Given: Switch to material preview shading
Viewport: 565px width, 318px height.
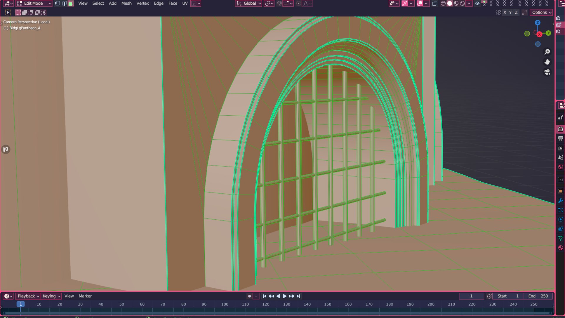Looking at the screenshot, I should point(456,3).
